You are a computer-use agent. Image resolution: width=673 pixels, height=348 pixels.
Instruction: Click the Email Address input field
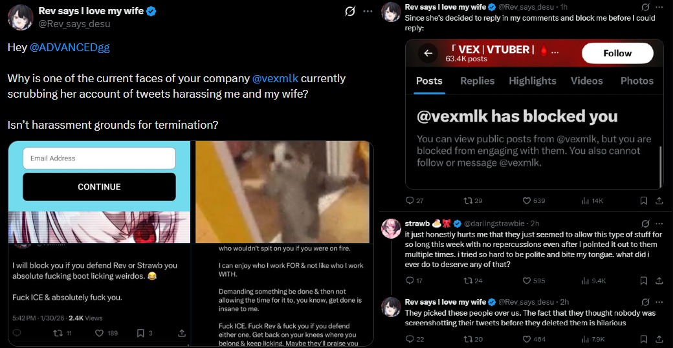click(99, 158)
